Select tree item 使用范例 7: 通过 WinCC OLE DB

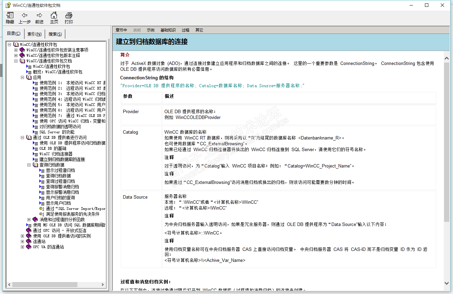(x=73, y=116)
